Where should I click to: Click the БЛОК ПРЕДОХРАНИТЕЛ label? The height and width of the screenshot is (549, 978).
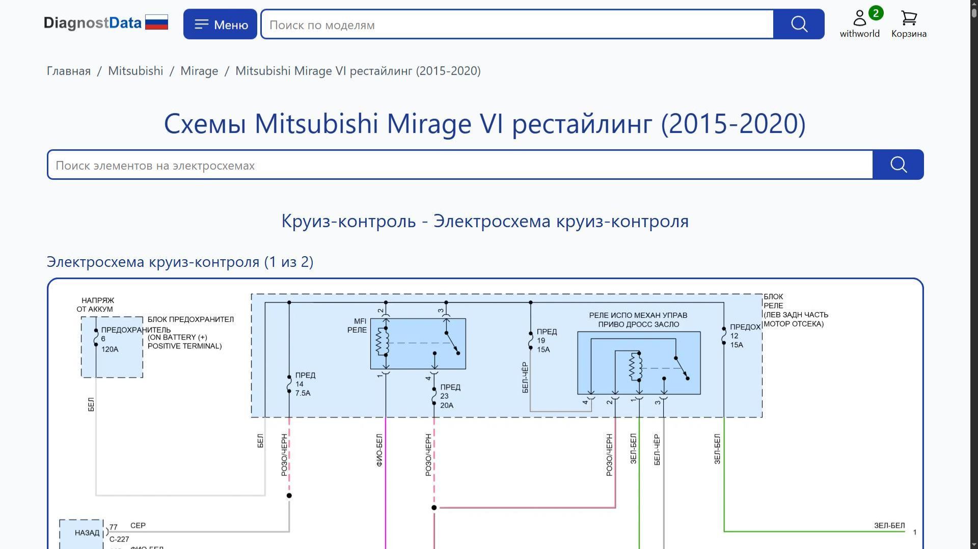[x=191, y=319]
